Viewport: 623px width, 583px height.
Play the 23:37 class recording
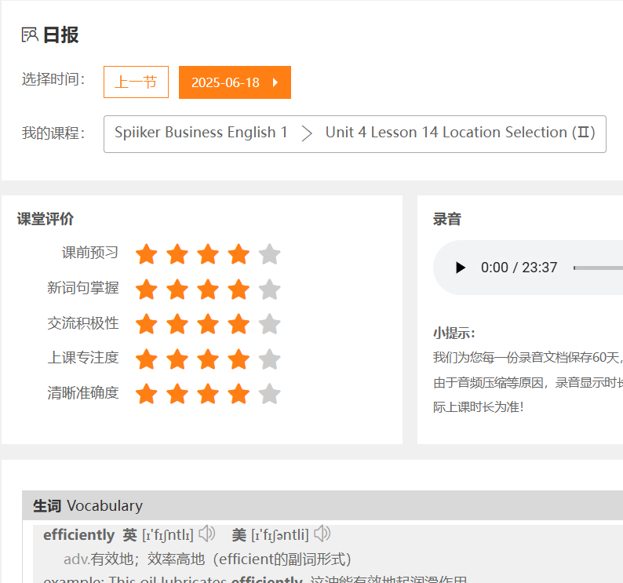coord(460,268)
